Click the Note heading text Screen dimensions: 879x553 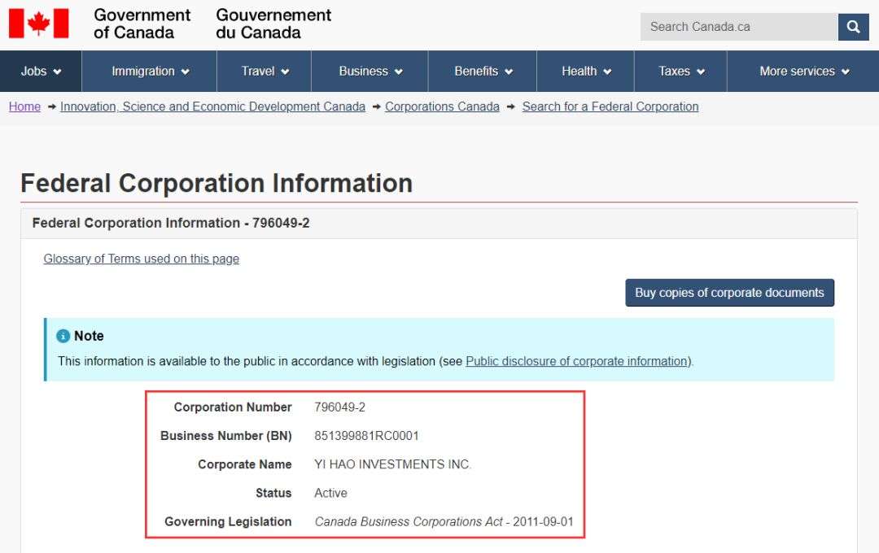89,336
